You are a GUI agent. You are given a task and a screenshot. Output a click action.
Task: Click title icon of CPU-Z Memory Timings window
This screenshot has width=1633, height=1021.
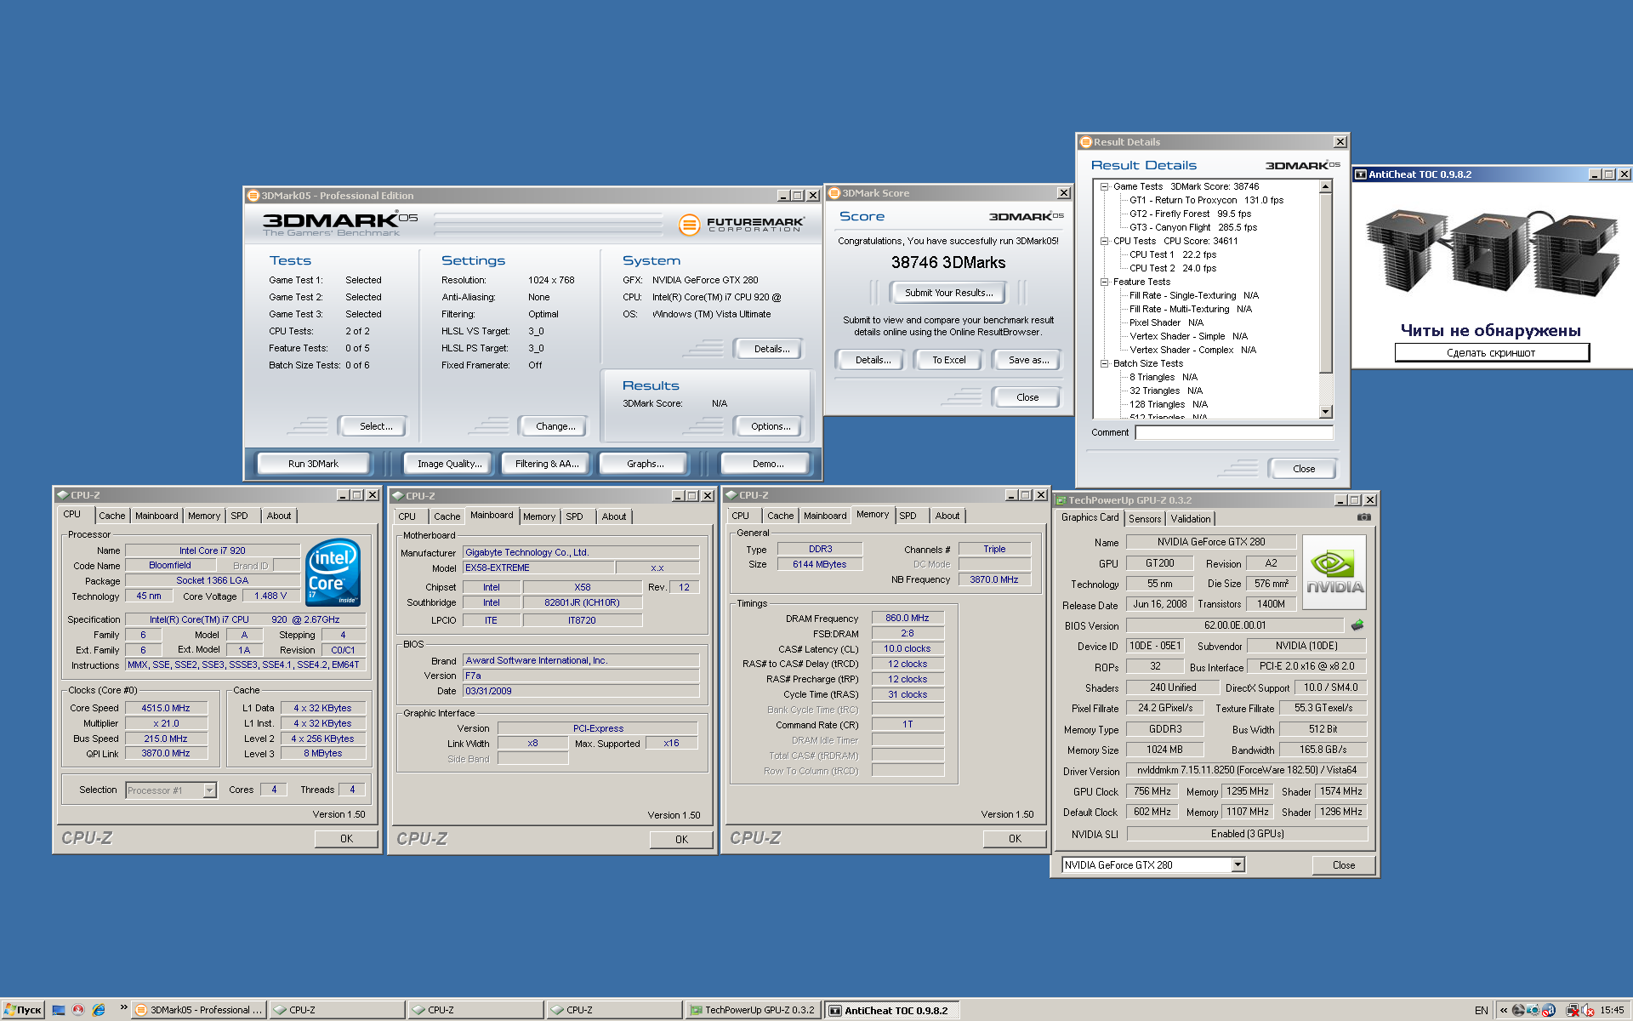coord(731,494)
